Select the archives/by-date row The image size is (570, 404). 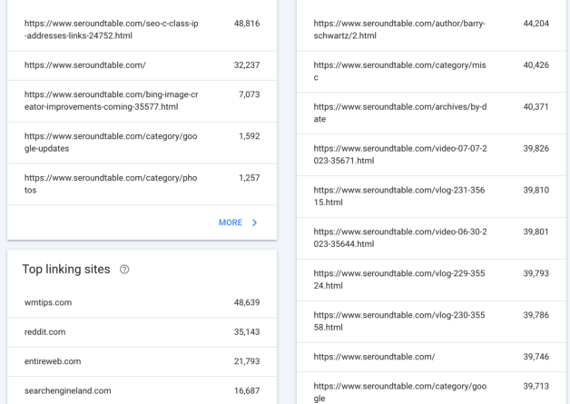click(431, 113)
